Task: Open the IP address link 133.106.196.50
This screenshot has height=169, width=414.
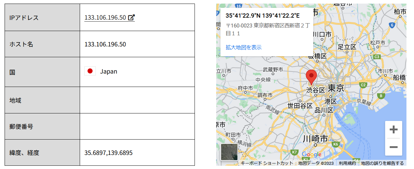Action: (x=105, y=17)
